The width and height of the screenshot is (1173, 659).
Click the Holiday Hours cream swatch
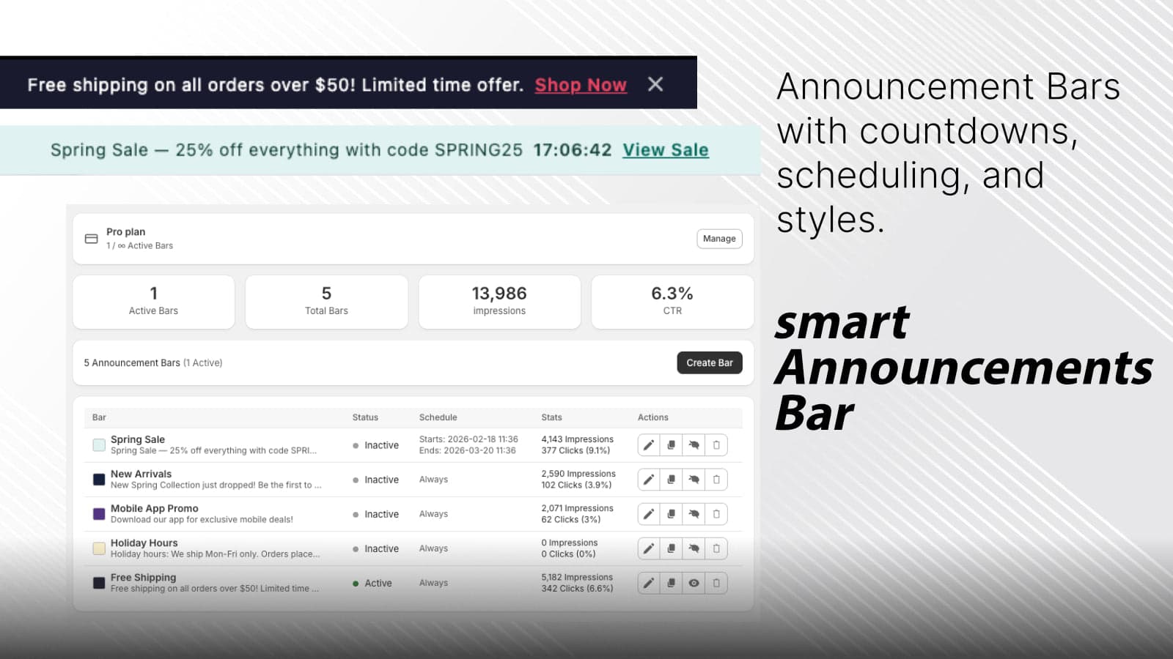(99, 548)
